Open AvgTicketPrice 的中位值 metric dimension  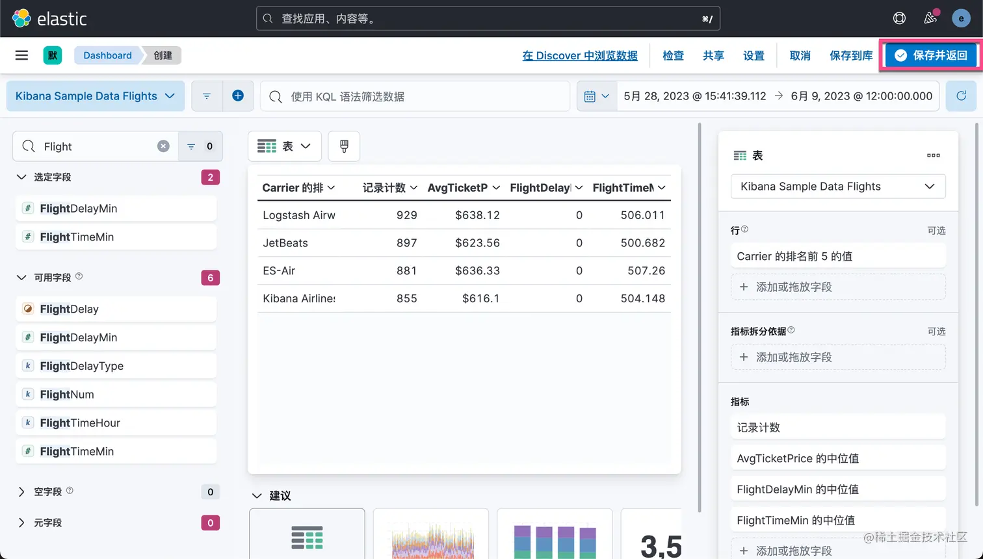click(838, 458)
